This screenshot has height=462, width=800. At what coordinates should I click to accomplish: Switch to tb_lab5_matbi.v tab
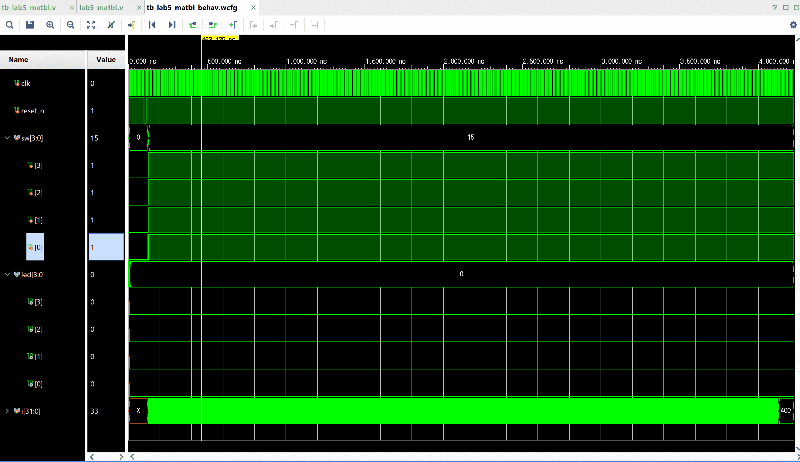point(29,8)
